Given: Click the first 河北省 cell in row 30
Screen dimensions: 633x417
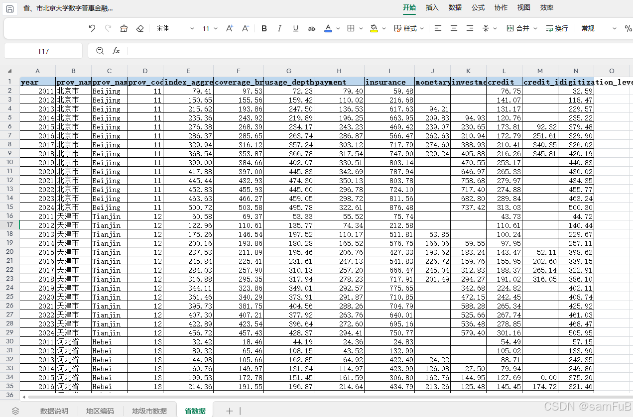Looking at the screenshot, I should point(74,341).
